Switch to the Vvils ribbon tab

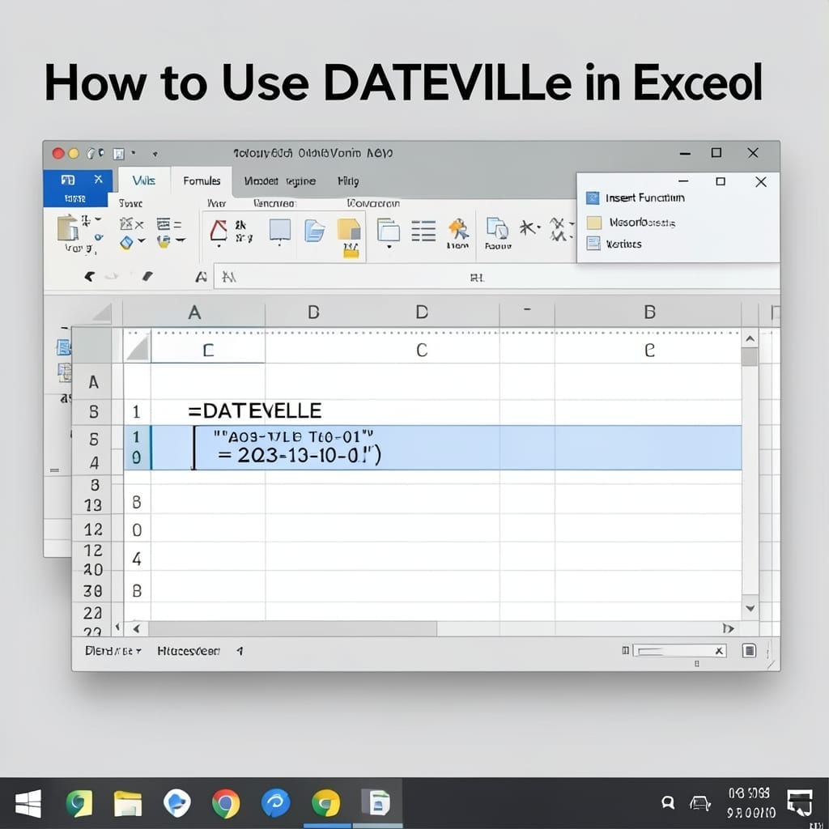pos(144,181)
